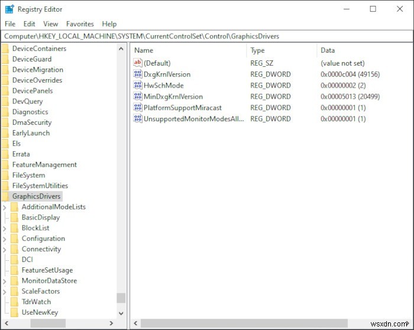The height and width of the screenshot is (330, 414).
Task: Open the Edit menu
Action: [x=29, y=24]
